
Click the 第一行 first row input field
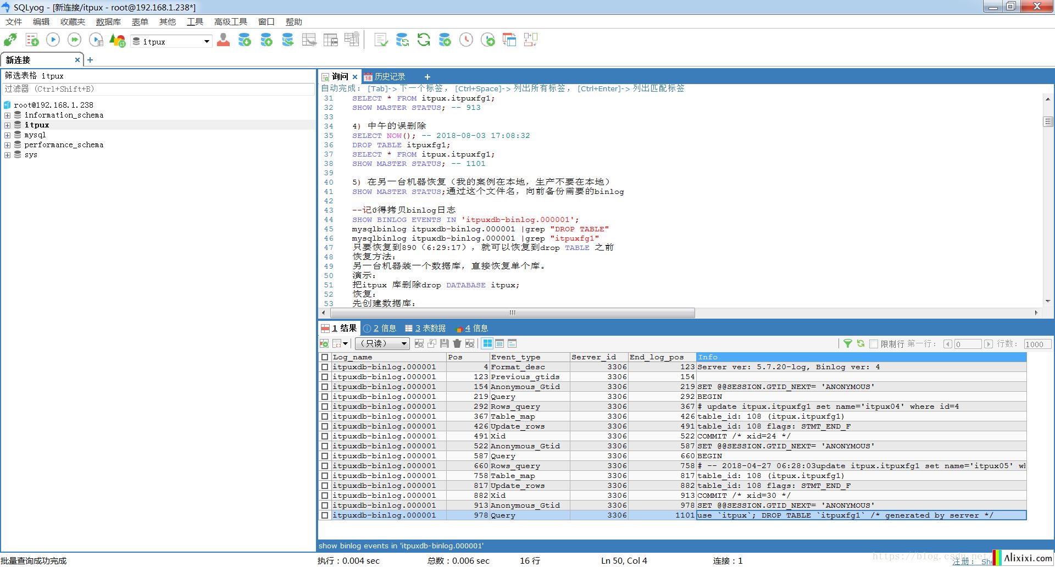coord(968,344)
